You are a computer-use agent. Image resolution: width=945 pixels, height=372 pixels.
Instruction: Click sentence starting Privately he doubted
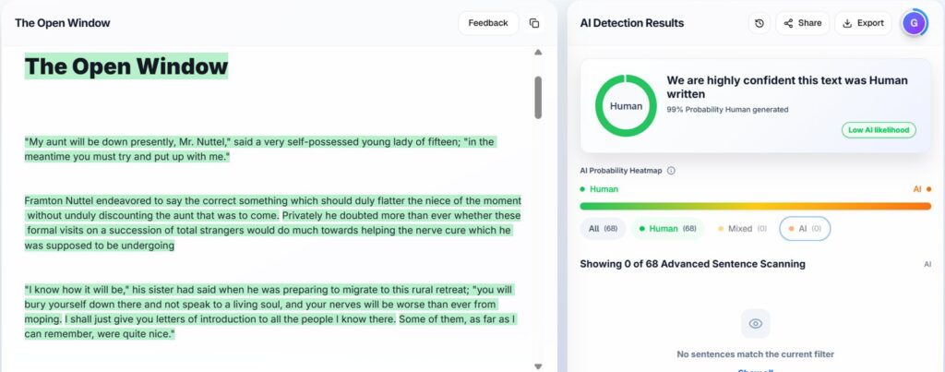272,230
